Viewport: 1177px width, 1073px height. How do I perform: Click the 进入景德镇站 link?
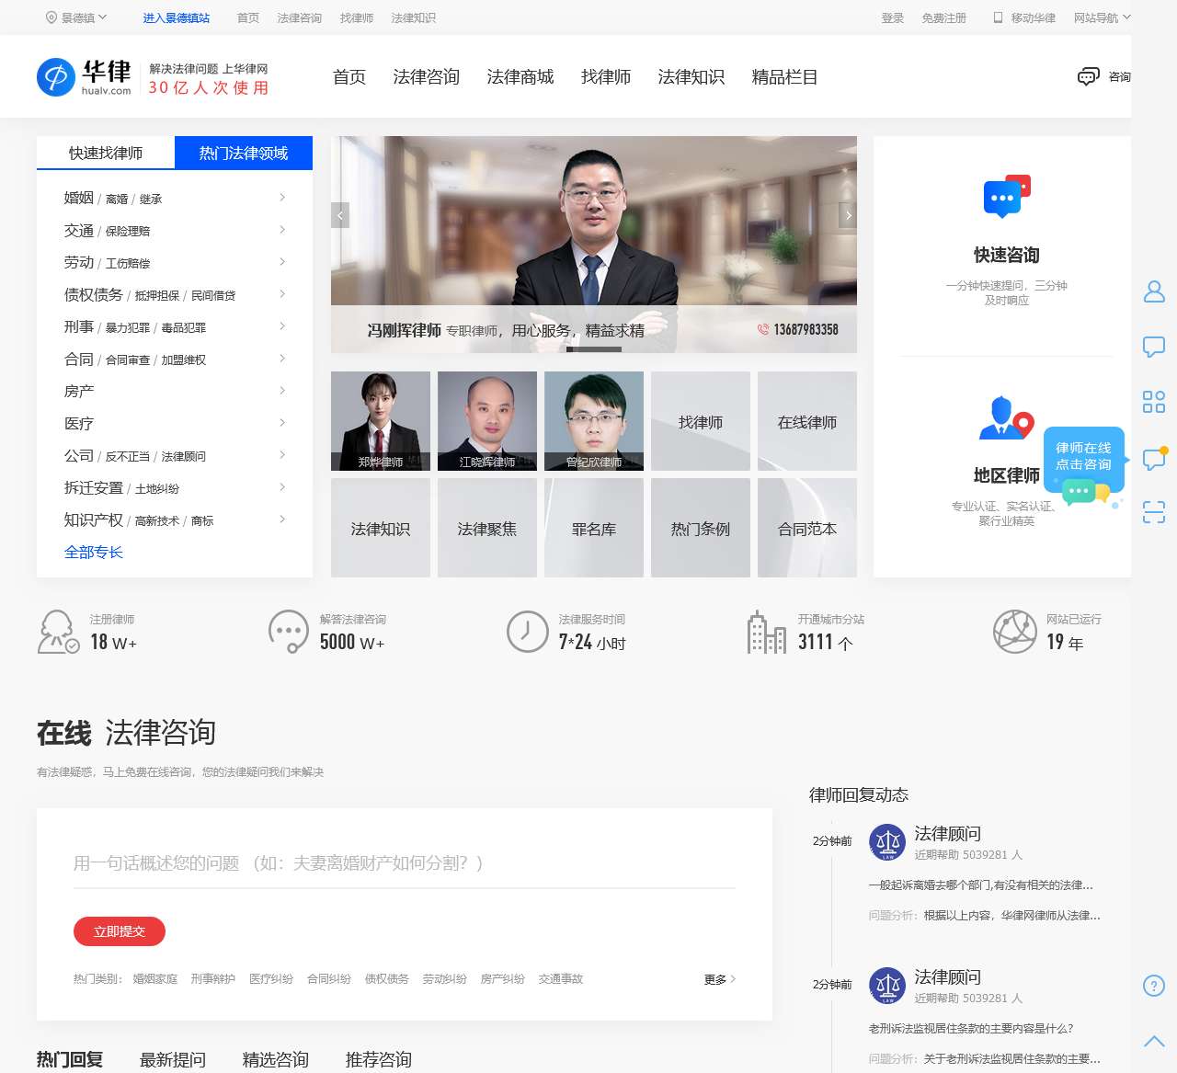point(177,17)
